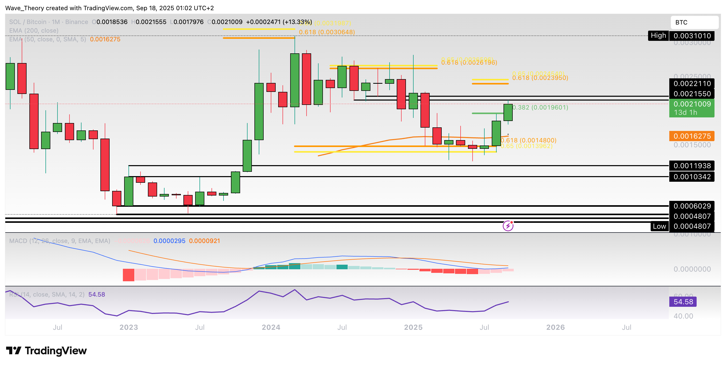Click the black High price tag

click(658, 35)
